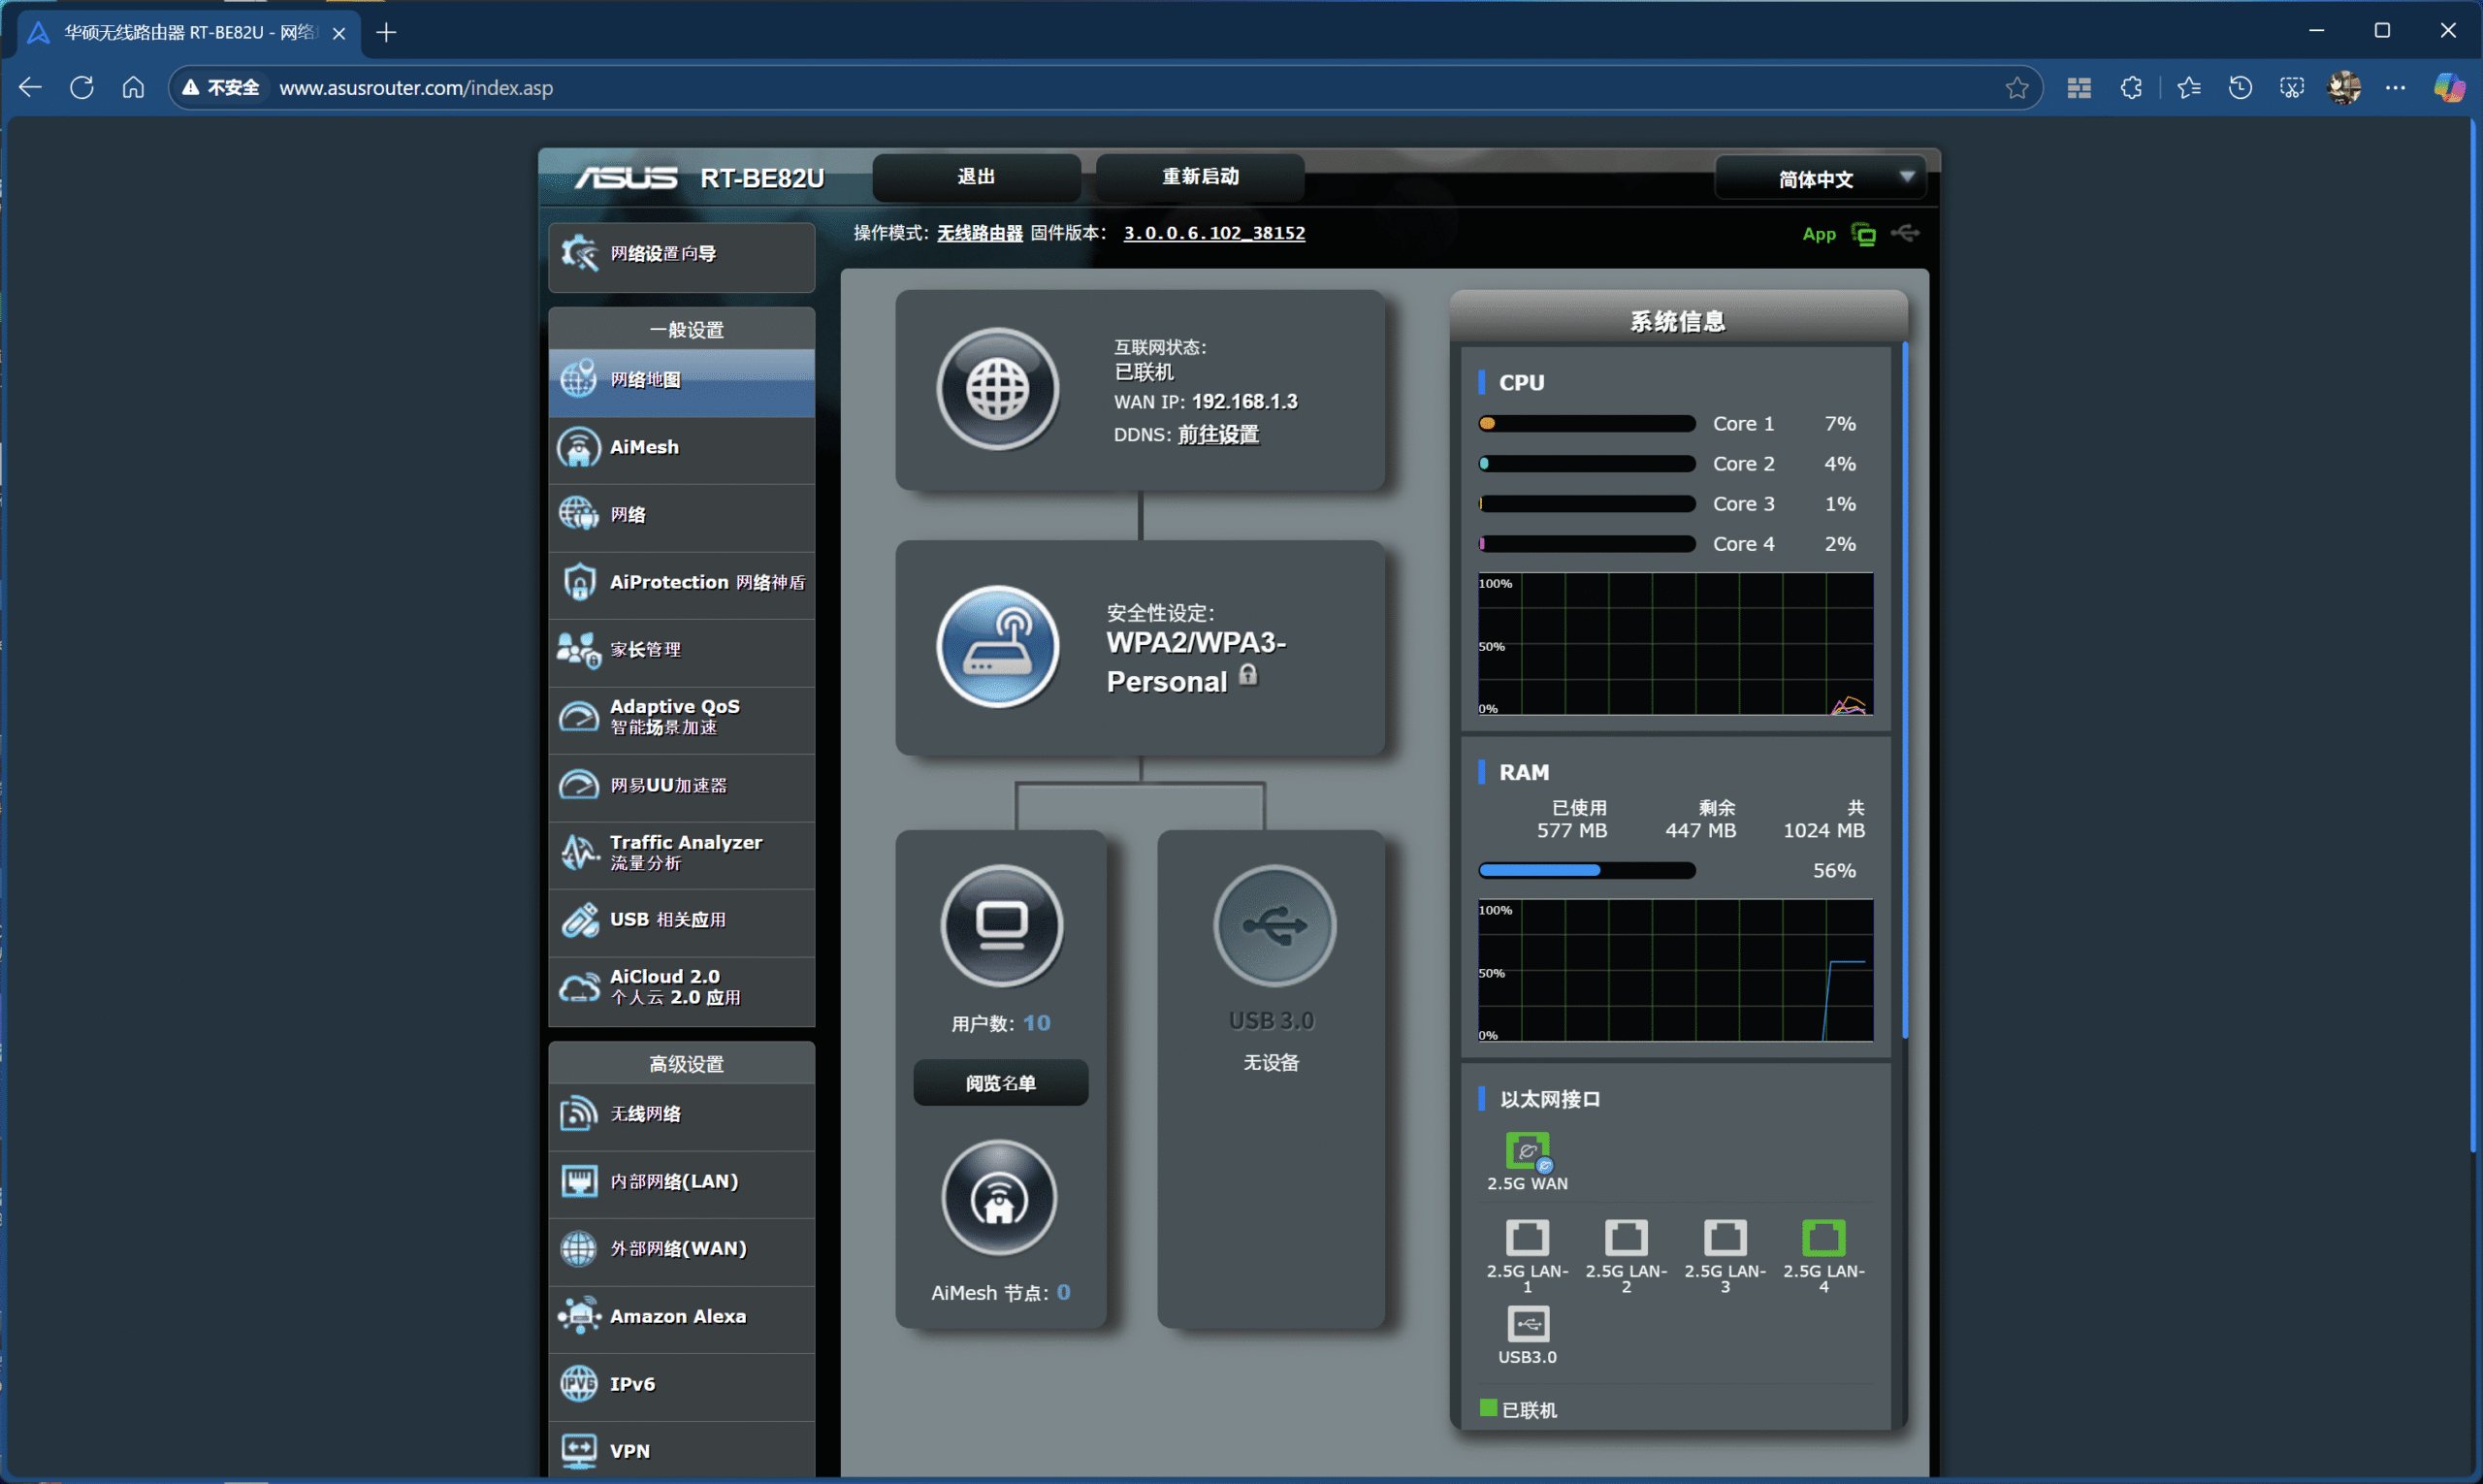Click the 不安全 site security indicator
Image resolution: width=2483 pixels, height=1484 pixels.
pos(221,88)
